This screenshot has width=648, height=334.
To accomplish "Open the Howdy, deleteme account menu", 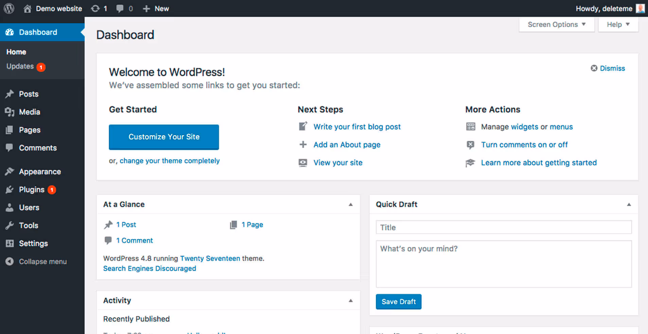I will (x=610, y=8).
